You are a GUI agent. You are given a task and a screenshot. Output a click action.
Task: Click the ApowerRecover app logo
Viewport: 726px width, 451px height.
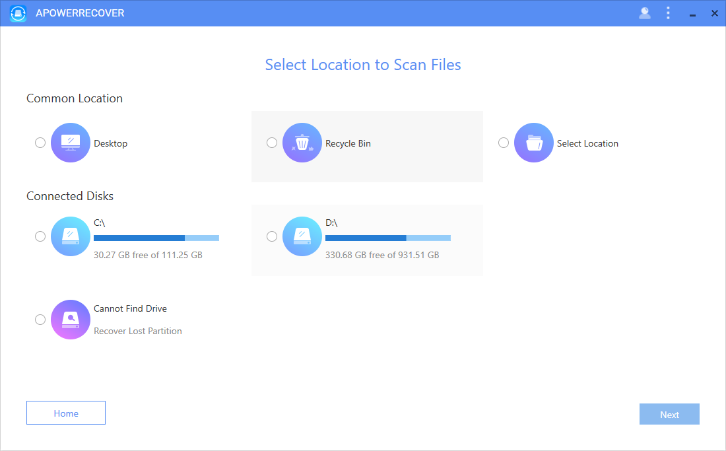point(18,13)
